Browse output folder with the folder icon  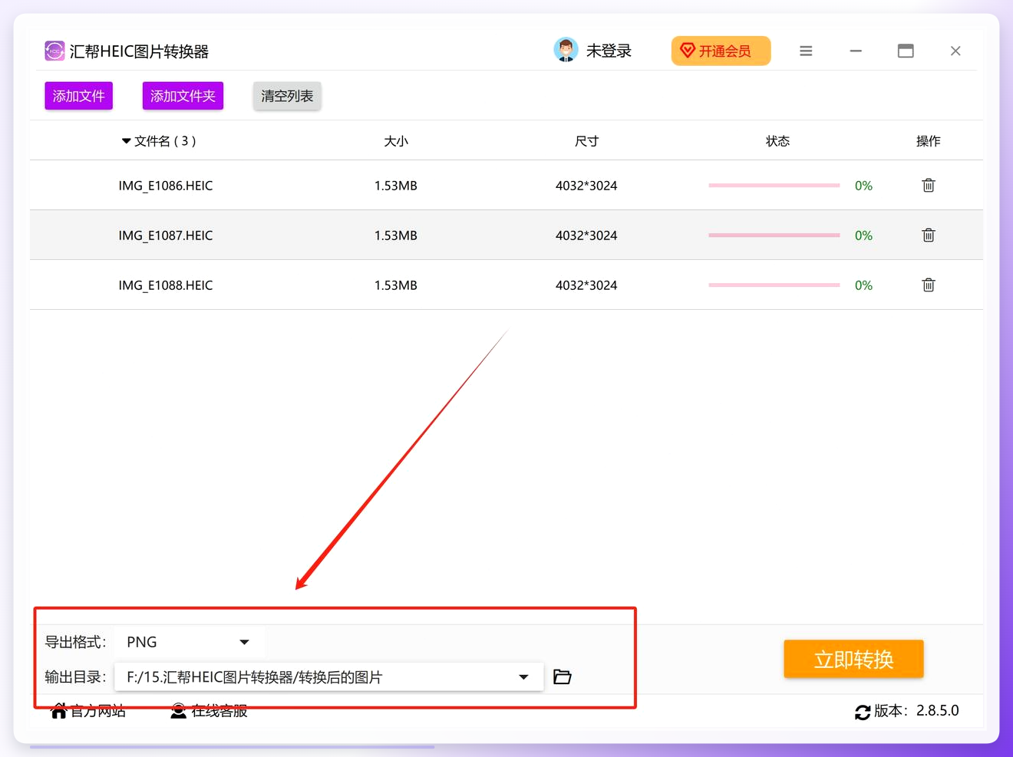pos(563,677)
